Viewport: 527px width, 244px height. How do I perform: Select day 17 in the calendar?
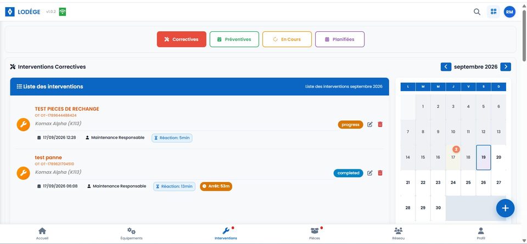point(453,157)
